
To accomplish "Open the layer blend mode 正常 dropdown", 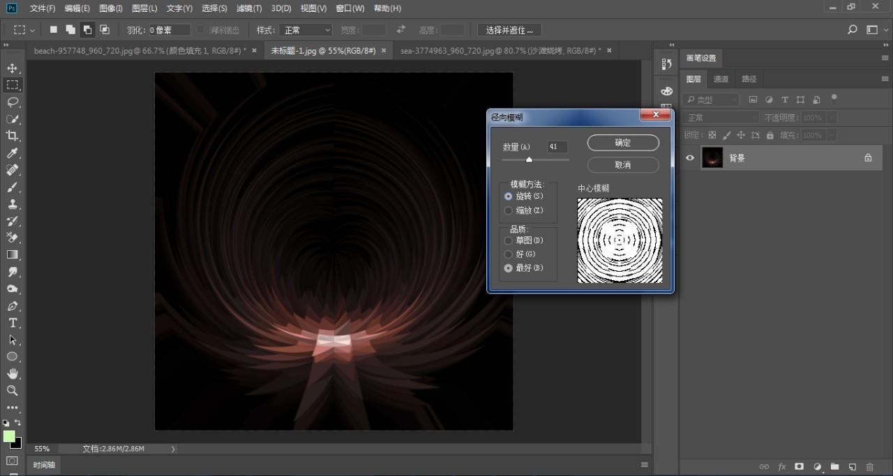I will click(721, 118).
